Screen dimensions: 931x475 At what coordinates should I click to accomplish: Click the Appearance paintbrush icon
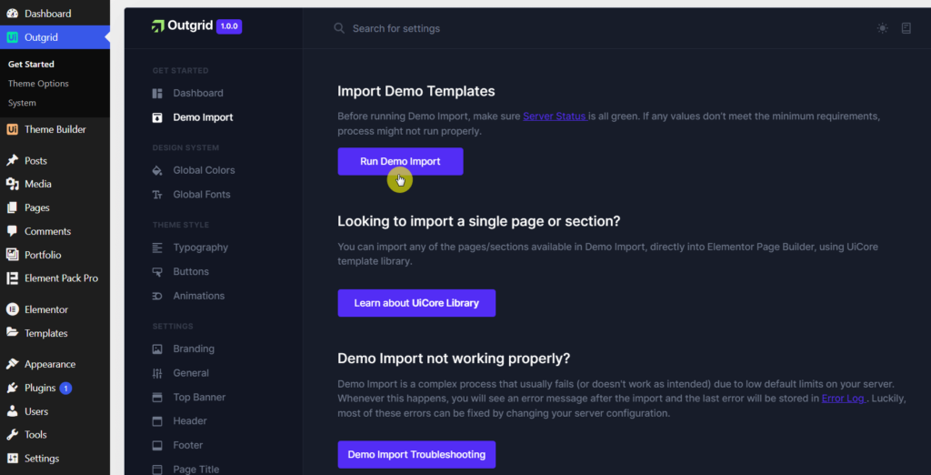coord(12,364)
